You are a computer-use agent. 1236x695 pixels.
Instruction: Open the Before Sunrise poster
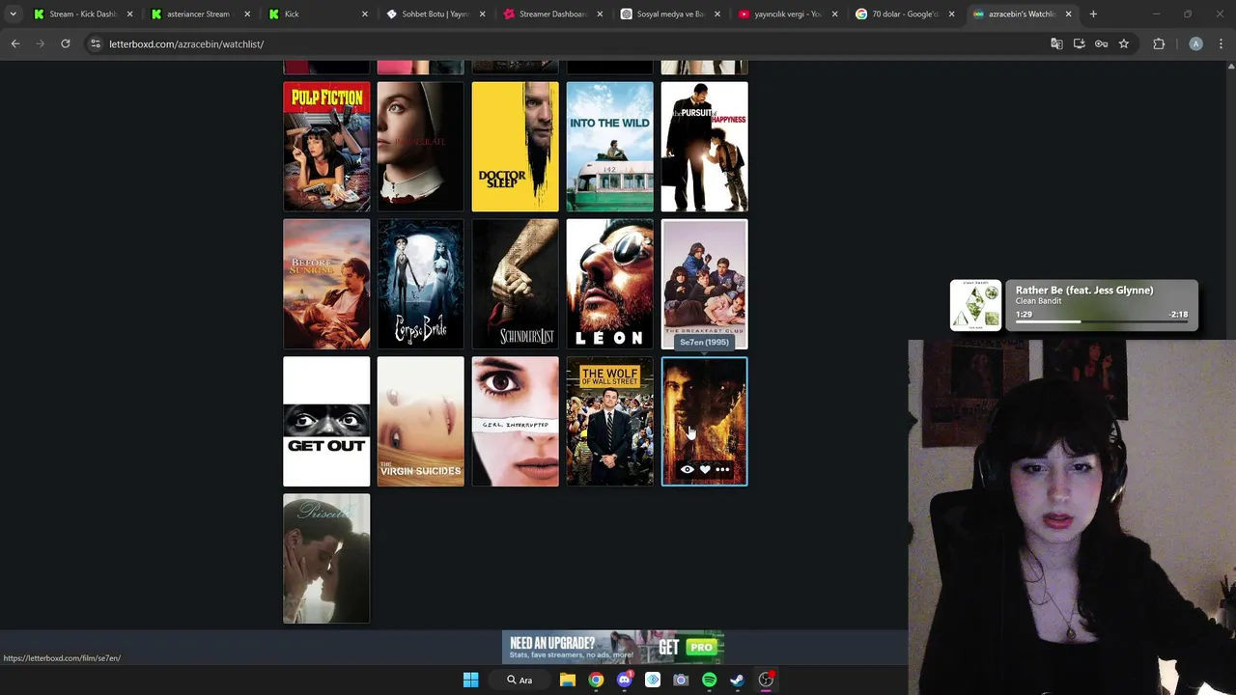[x=326, y=284]
